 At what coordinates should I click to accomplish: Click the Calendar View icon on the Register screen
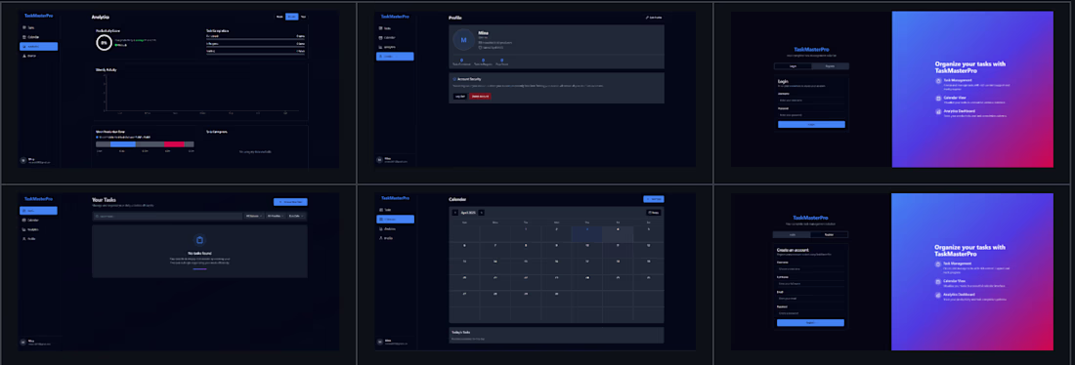click(x=938, y=281)
